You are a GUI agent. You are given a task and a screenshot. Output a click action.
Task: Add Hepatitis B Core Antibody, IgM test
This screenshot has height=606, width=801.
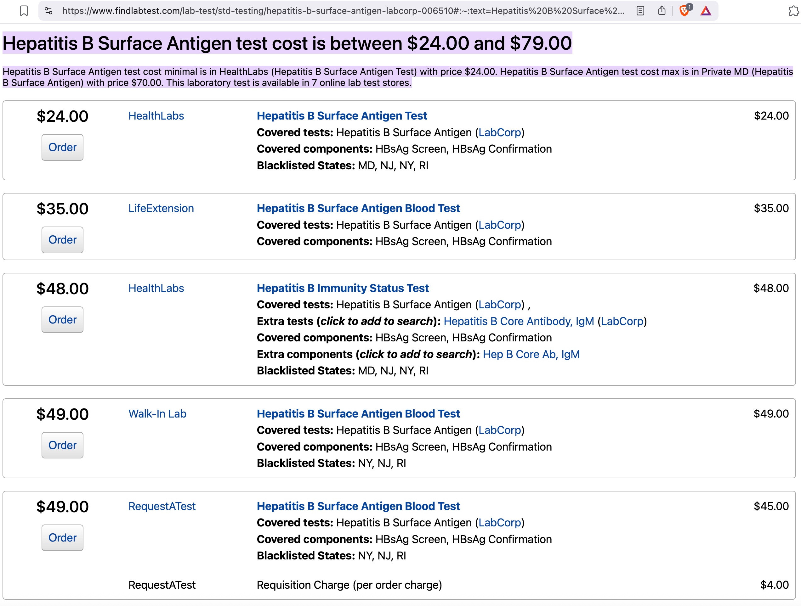(x=519, y=321)
